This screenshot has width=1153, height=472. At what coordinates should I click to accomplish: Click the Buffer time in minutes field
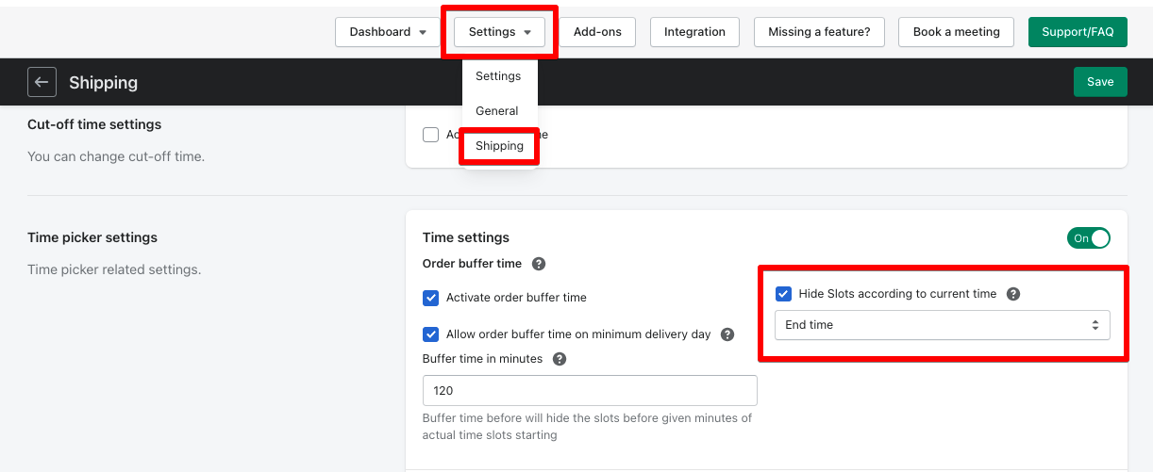coord(590,391)
